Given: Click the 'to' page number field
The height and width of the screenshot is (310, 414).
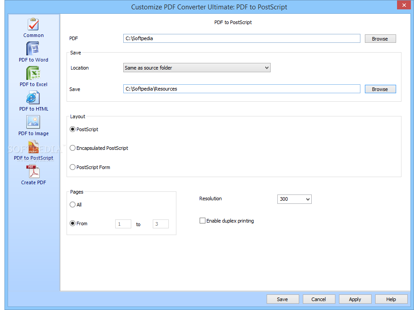Looking at the screenshot, I should click(x=160, y=224).
